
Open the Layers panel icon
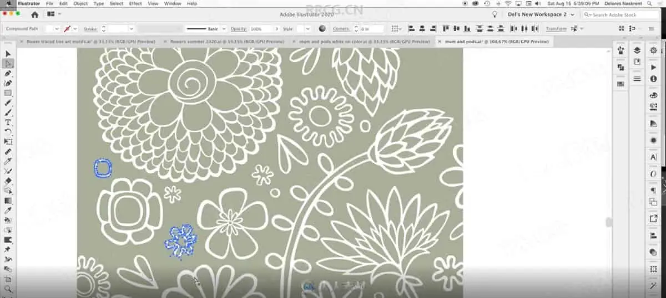point(637,50)
